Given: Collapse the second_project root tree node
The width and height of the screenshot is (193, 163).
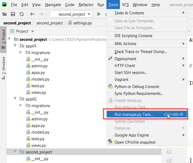Looking at the screenshot, I should tap(9, 39).
